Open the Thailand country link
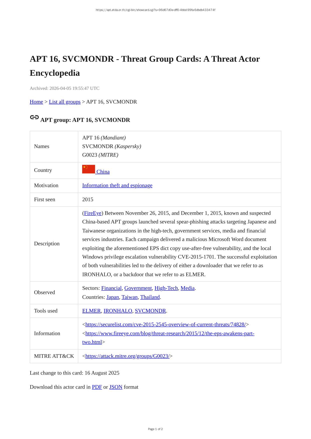 [150, 297]
